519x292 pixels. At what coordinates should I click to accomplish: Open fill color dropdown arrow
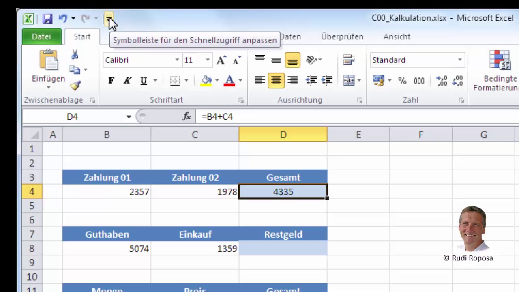click(217, 80)
